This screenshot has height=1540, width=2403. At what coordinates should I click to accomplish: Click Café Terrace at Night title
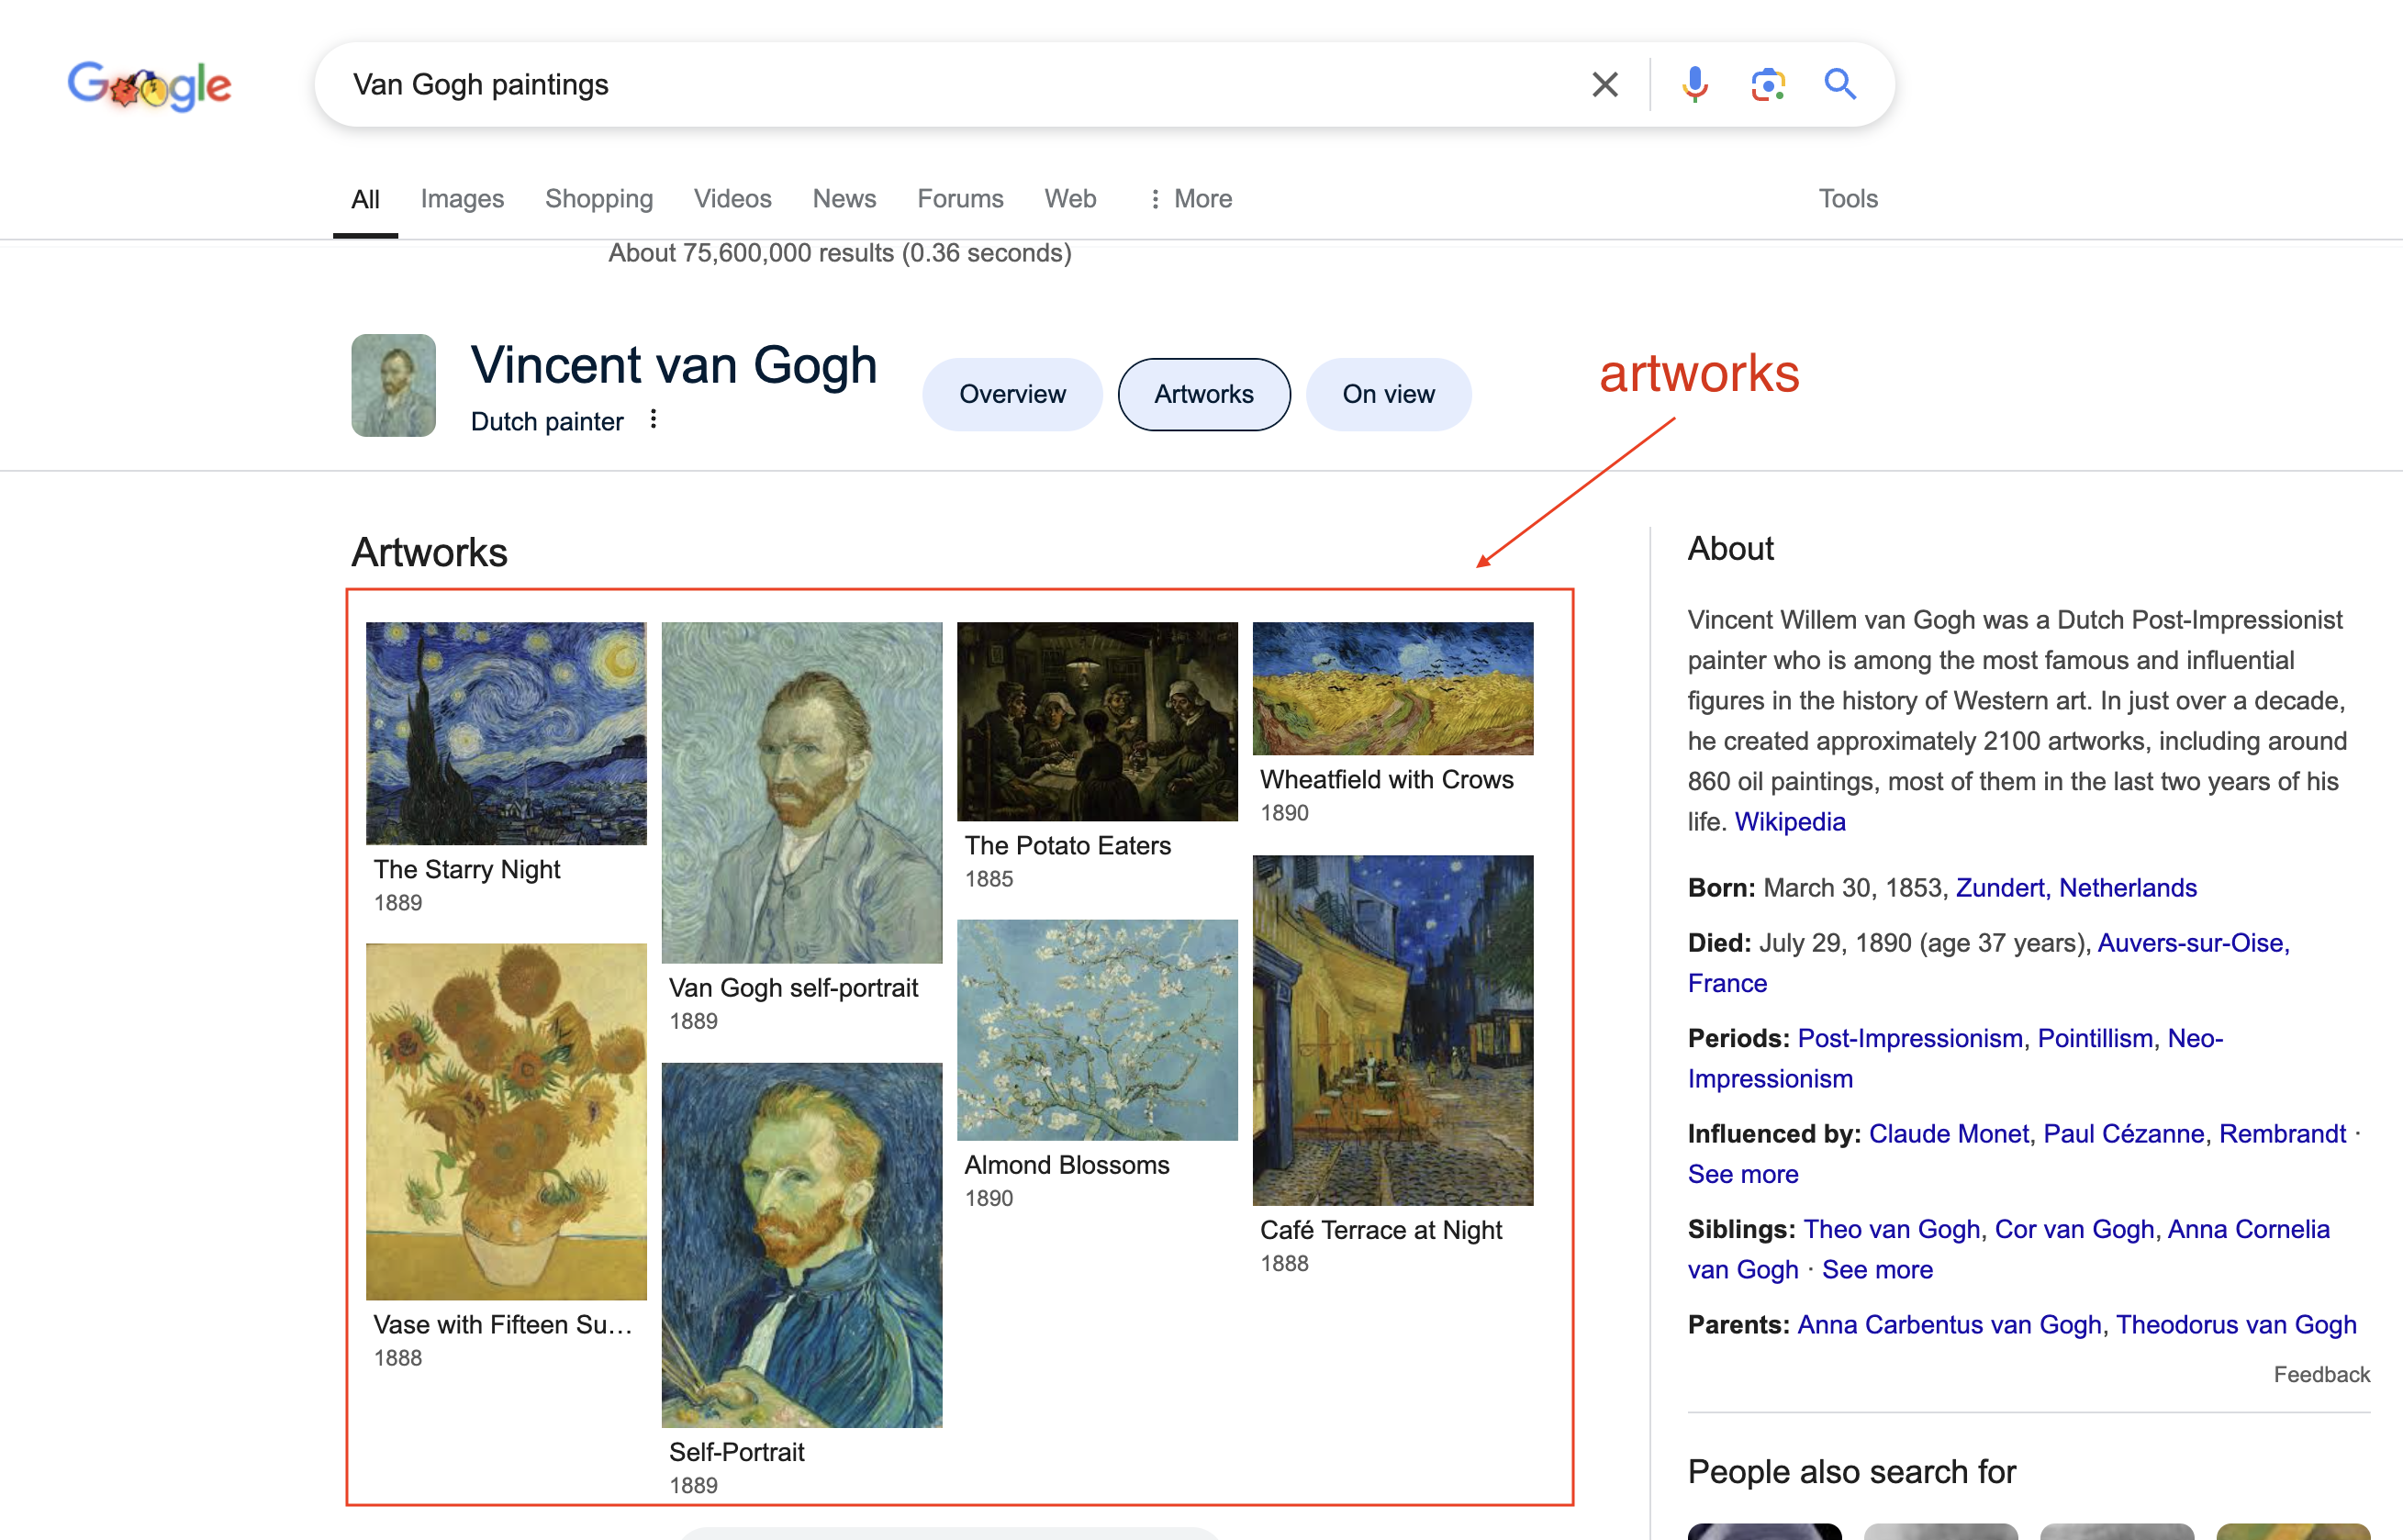(1381, 1229)
